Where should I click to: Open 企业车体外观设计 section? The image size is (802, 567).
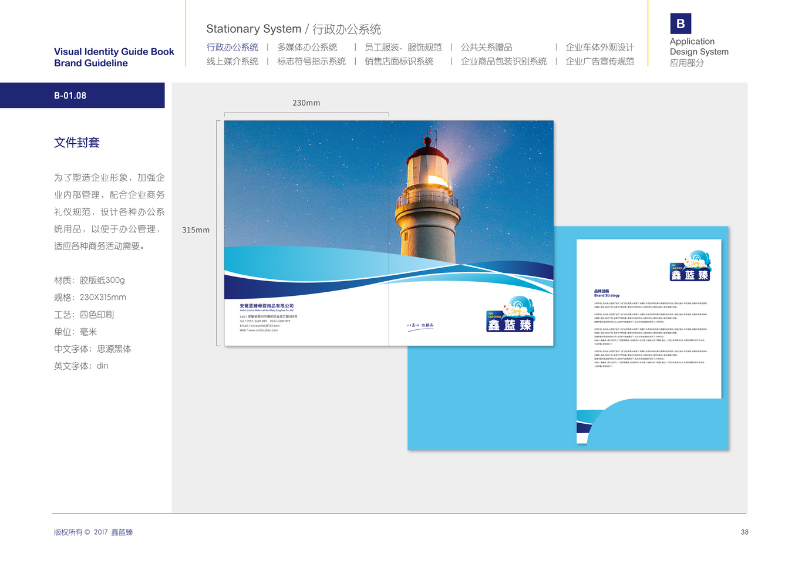(599, 47)
